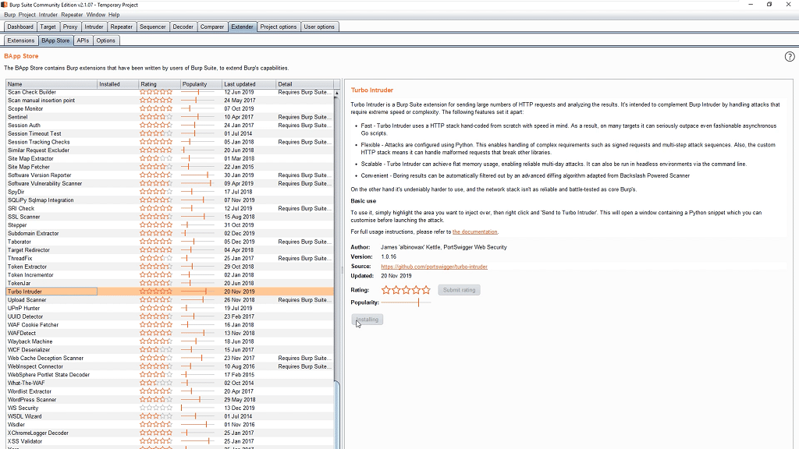The width and height of the screenshot is (799, 449).
Task: Sort extensions by the Name column header
Action: point(51,84)
